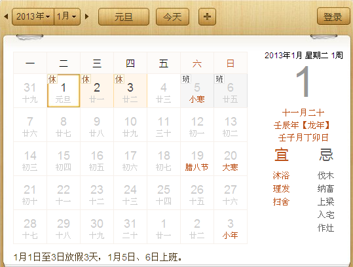Click 休 badge on January 2
Screen dimensions: 353x267
[86, 79]
